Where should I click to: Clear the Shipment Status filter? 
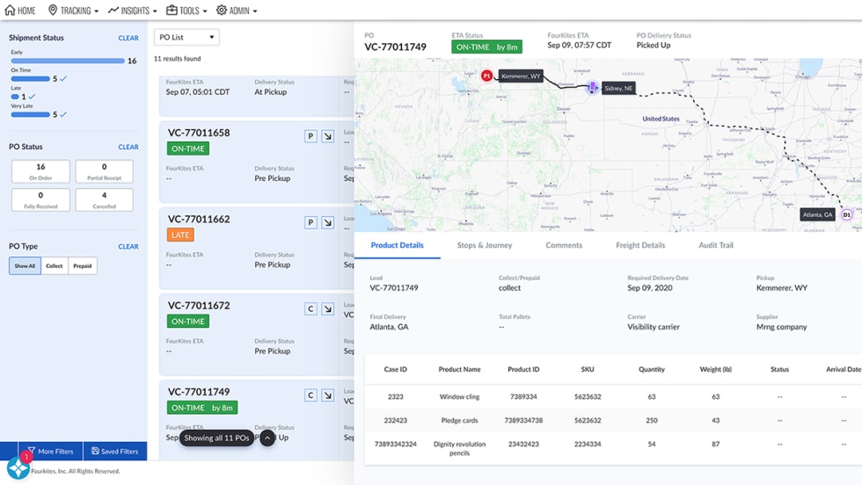(128, 39)
